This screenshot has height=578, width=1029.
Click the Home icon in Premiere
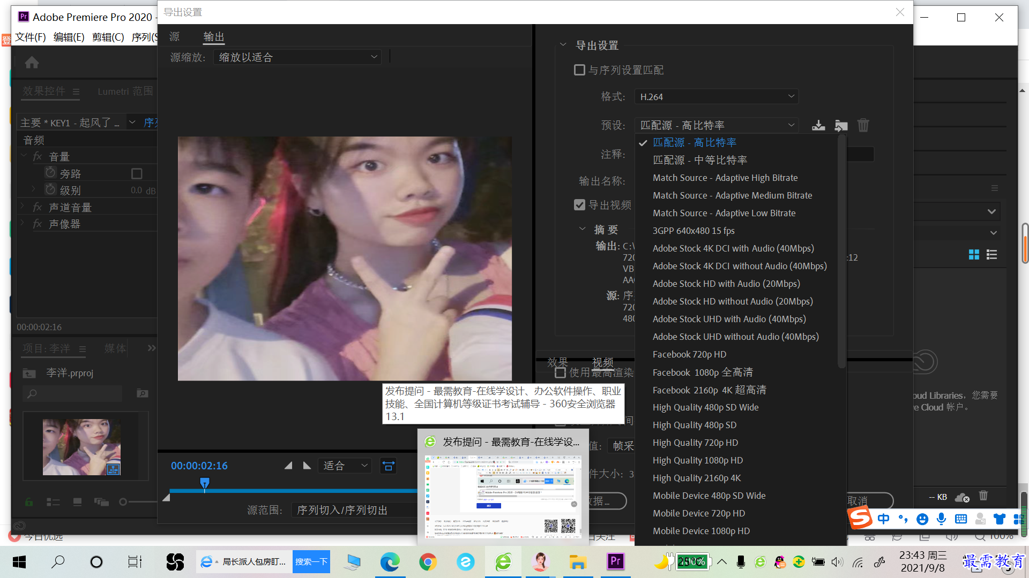point(32,63)
